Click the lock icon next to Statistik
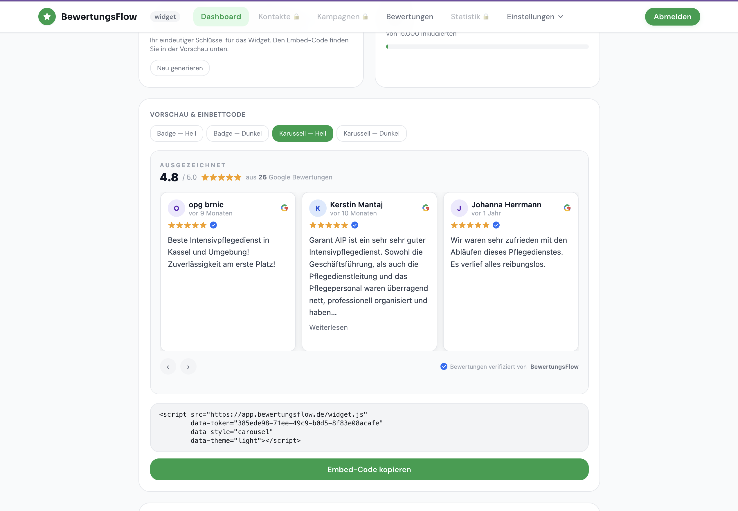This screenshot has width=738, height=511. click(x=486, y=17)
